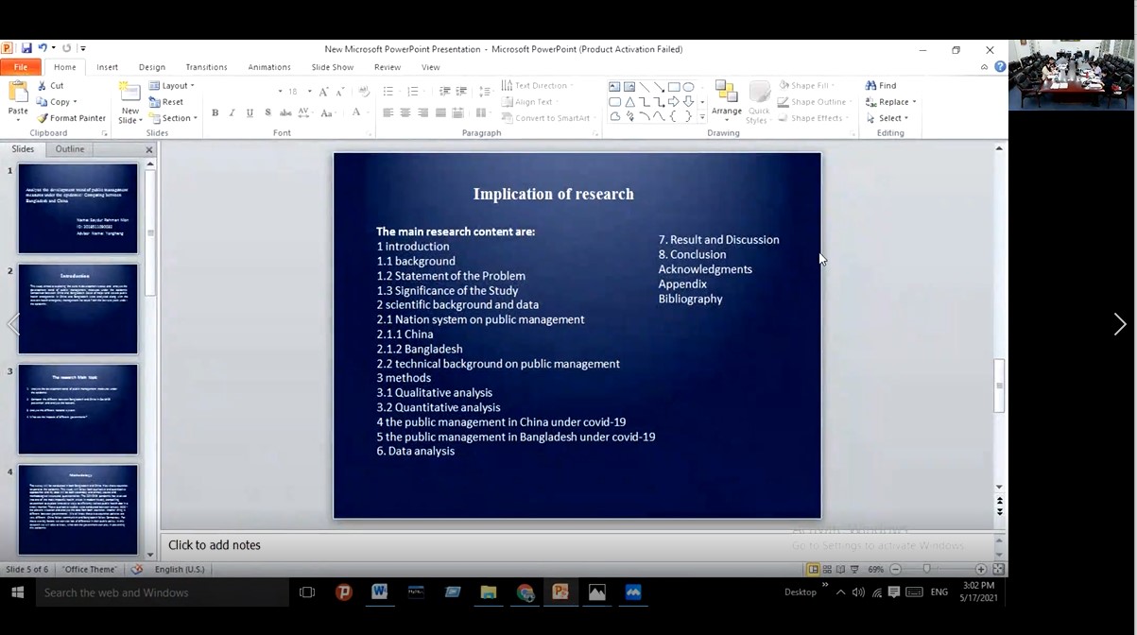Open the Section dropdown menu
1137x635 pixels.
tap(175, 118)
